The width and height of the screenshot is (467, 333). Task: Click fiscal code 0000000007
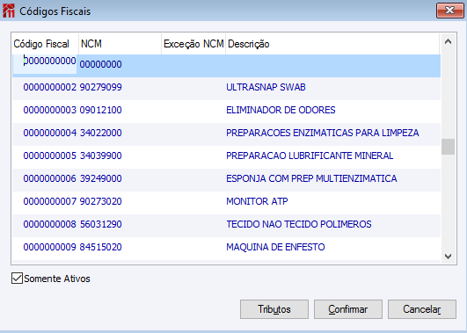coord(50,201)
